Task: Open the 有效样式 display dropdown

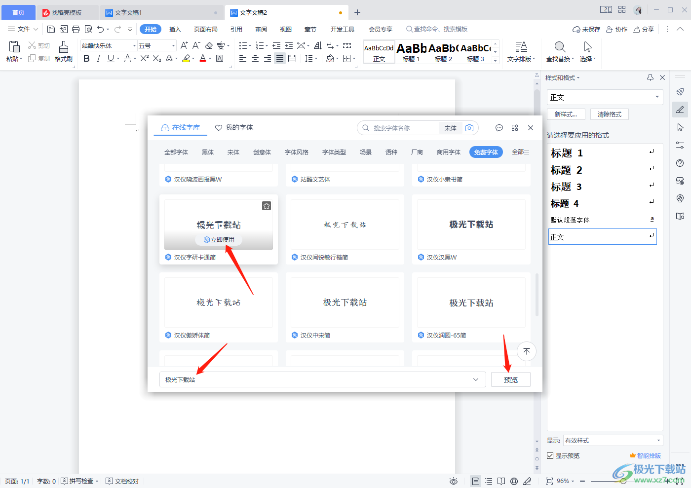Action: 658,441
